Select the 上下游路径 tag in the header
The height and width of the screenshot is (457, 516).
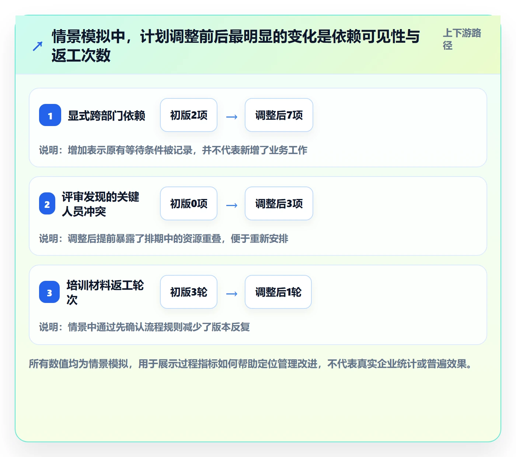pyautogui.click(x=462, y=39)
